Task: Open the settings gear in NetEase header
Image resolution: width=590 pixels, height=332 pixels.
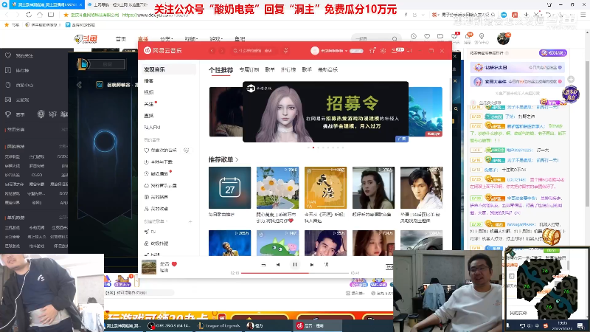Action: pos(383,50)
